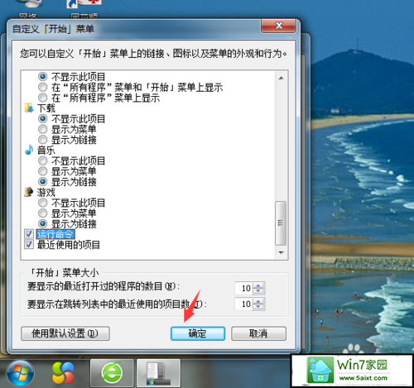Click the 音乐 music note icon
The image size is (414, 388).
tap(29, 150)
